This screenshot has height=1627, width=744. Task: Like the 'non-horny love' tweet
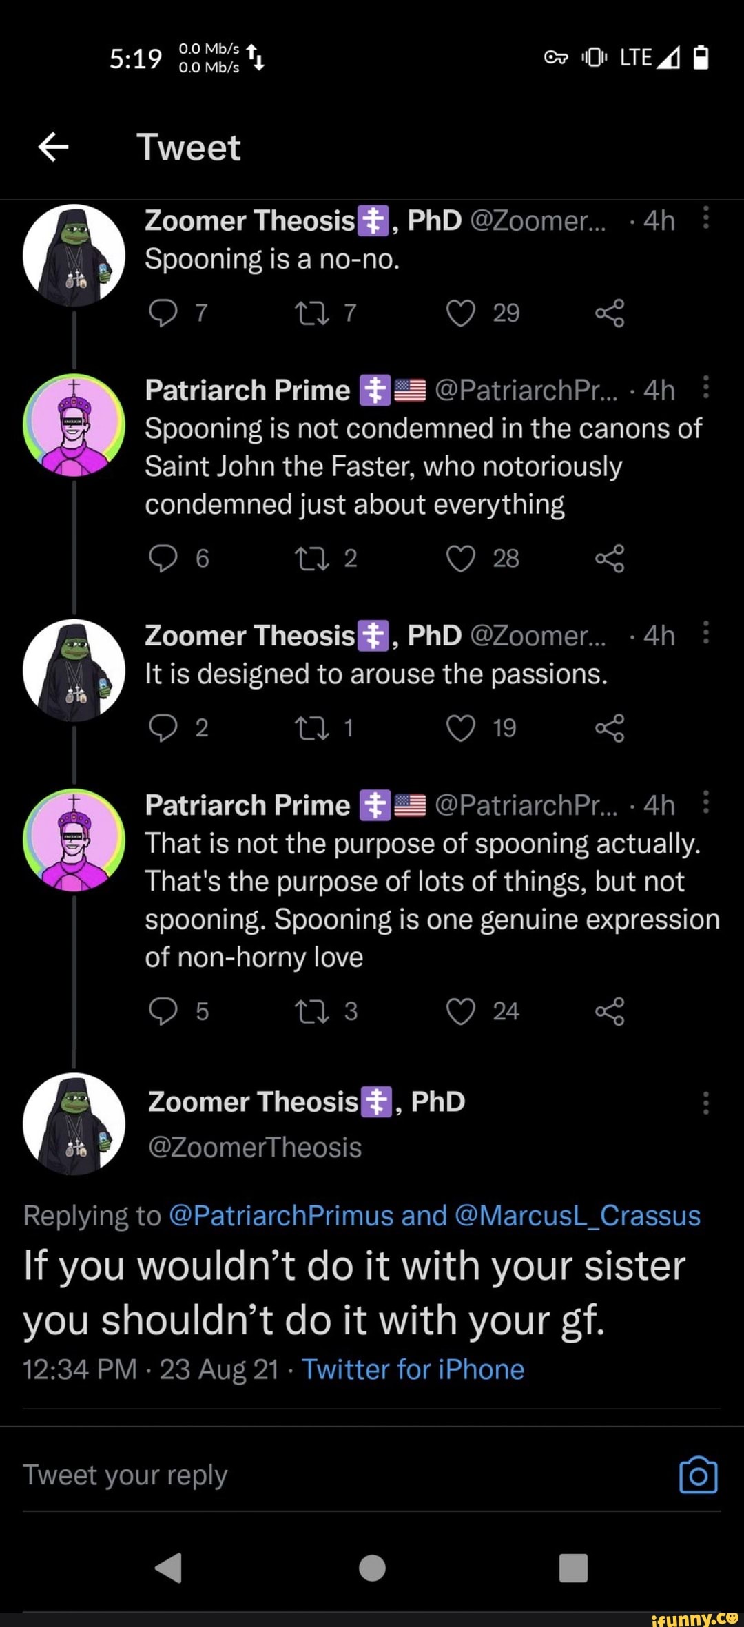pos(460,1011)
